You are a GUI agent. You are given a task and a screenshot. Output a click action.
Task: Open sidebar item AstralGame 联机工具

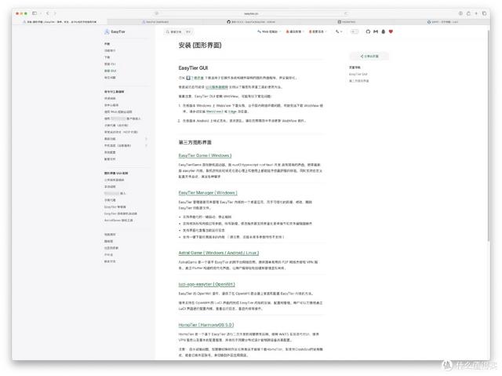118,221
